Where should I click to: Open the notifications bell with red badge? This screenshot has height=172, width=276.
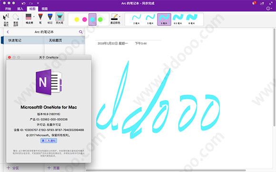[x=254, y=3]
